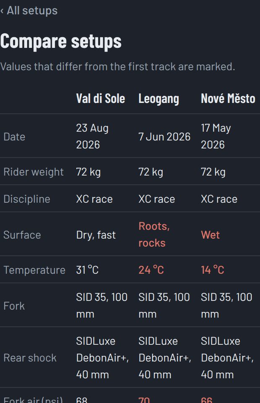Click the highlighted Wet surface value

coord(211,235)
